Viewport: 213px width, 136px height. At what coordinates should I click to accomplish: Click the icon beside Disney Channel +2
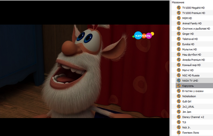point(179,117)
